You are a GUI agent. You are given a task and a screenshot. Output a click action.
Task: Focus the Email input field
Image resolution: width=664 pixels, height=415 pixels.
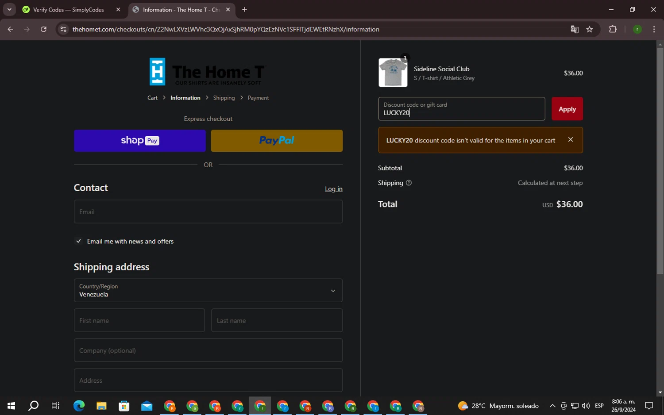tap(208, 211)
